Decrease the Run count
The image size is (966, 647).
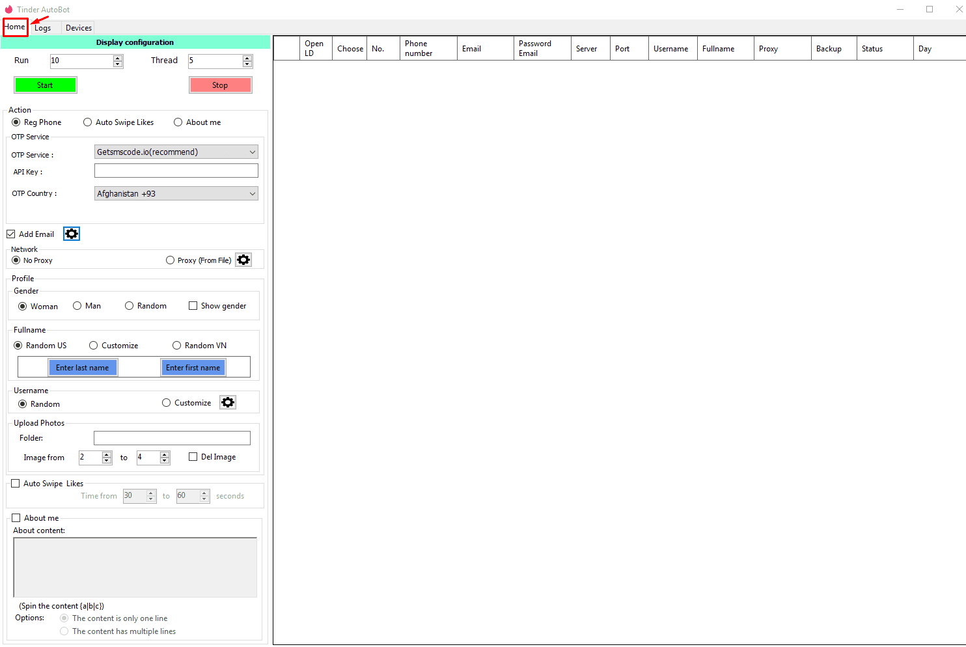(x=118, y=64)
